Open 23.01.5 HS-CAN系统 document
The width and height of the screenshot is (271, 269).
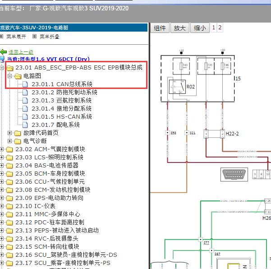click(x=62, y=116)
